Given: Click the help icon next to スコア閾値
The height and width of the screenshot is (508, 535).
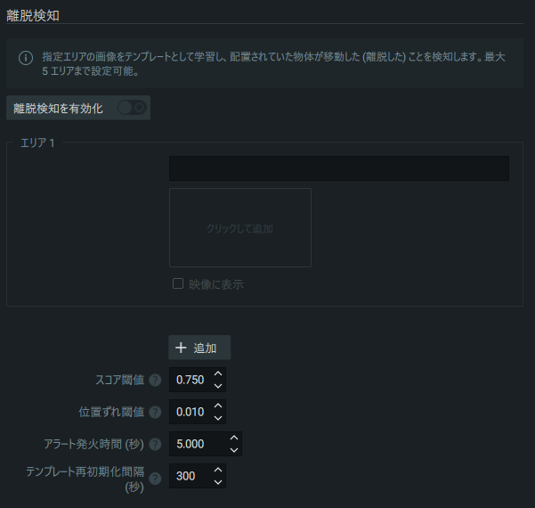Looking at the screenshot, I should [155, 380].
